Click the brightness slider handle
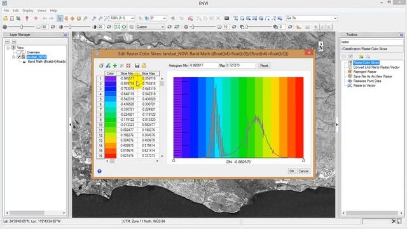This screenshot has height=229, width=407. pyautogui.click(x=22, y=27)
